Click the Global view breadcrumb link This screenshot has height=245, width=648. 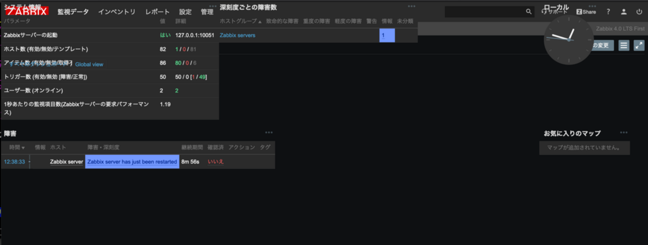click(x=89, y=64)
